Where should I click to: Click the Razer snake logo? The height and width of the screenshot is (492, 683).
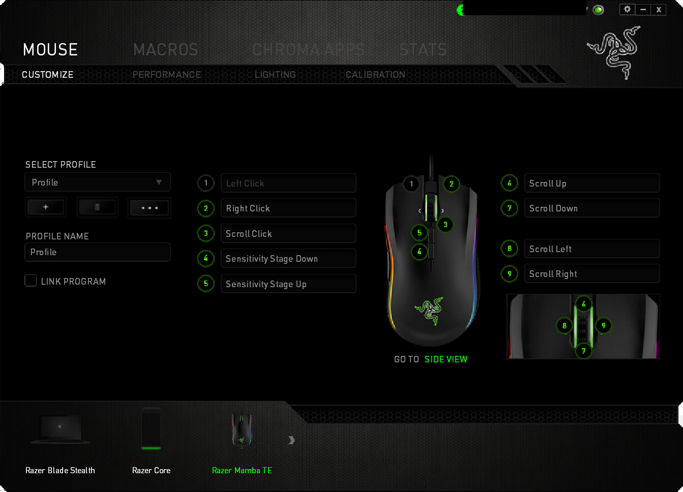pyautogui.click(x=614, y=52)
